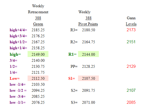Click the green highlighted high value 2149.00

pyautogui.click(x=38, y=54)
